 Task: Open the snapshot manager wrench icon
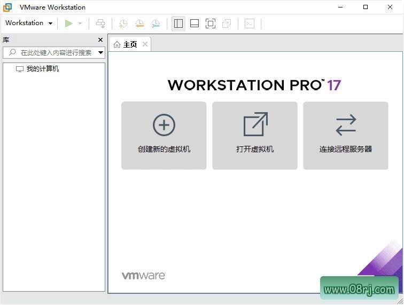click(156, 24)
